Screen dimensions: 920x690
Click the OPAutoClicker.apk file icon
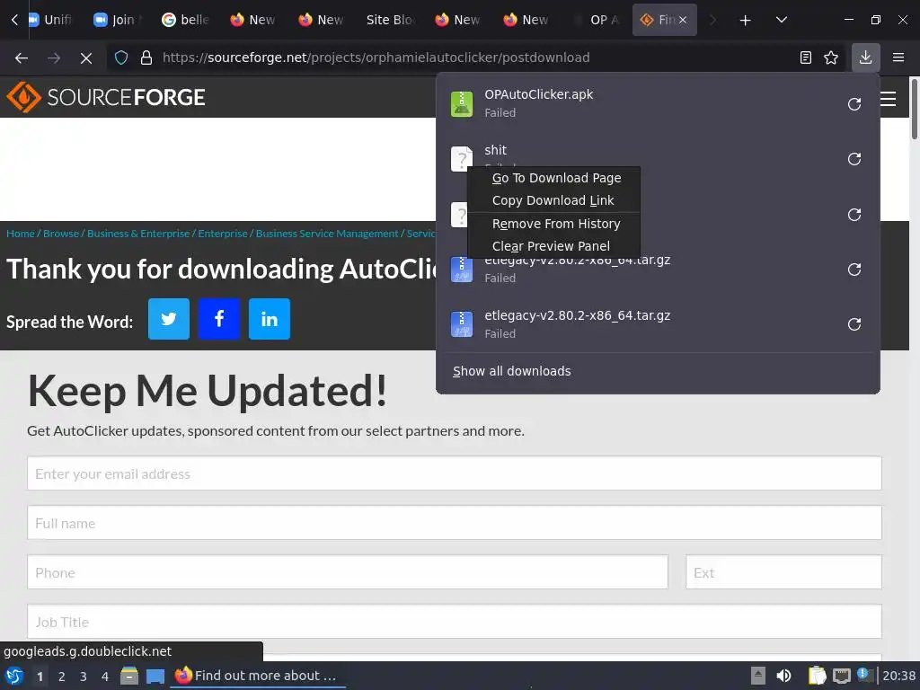click(462, 104)
